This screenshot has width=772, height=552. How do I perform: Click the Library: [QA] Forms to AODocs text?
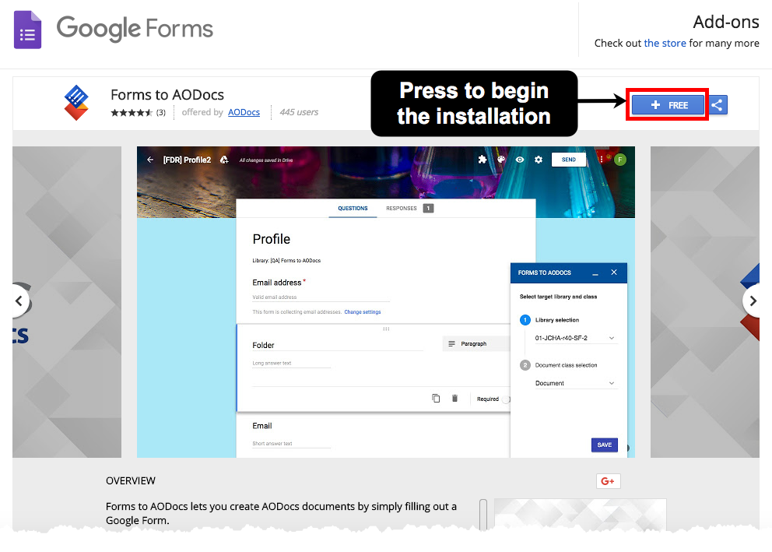click(286, 261)
